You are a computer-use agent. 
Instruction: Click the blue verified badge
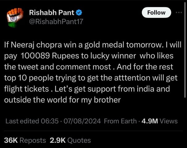79,13
